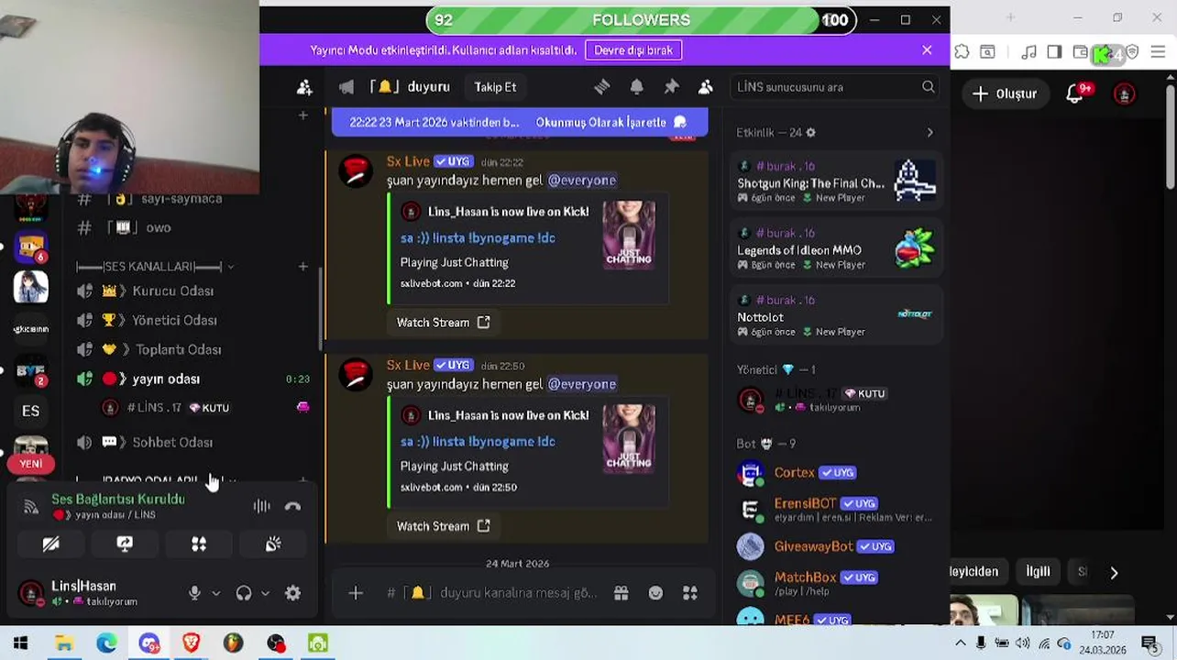Open second Watch Stream link at 22:50
The width and height of the screenshot is (1177, 660).
tap(443, 526)
